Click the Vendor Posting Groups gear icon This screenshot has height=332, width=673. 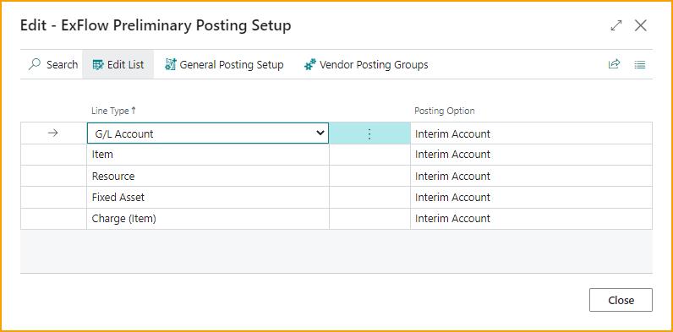point(310,65)
